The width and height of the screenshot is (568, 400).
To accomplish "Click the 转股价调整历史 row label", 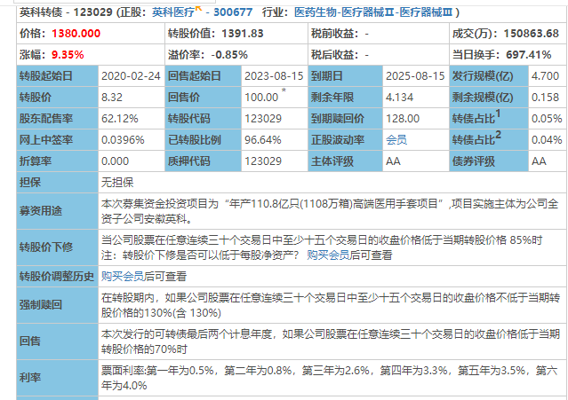I will point(57,277).
